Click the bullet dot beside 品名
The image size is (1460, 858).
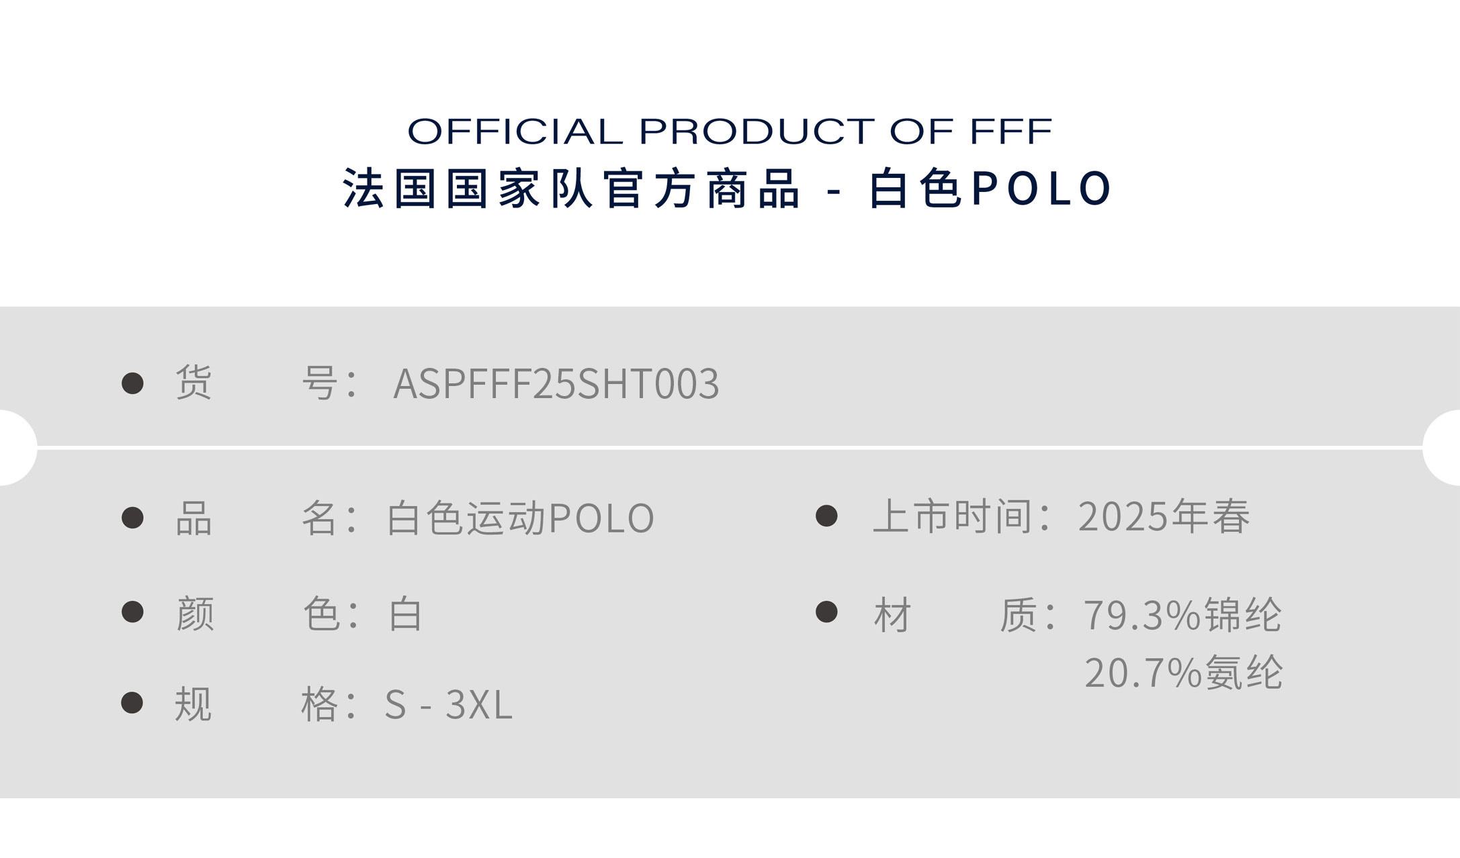(132, 518)
